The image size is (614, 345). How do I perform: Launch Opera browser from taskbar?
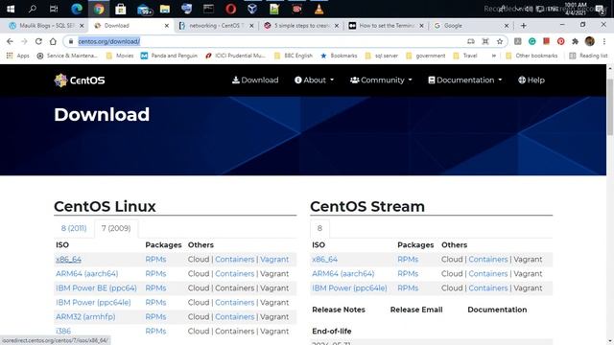point(230,9)
